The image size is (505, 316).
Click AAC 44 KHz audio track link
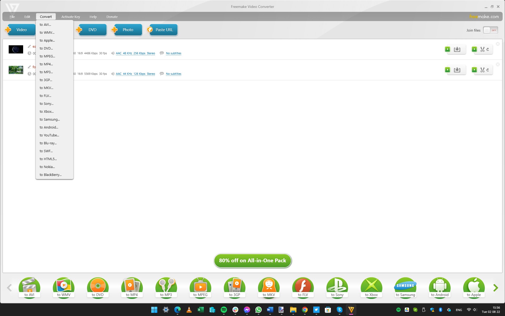pyautogui.click(x=135, y=74)
